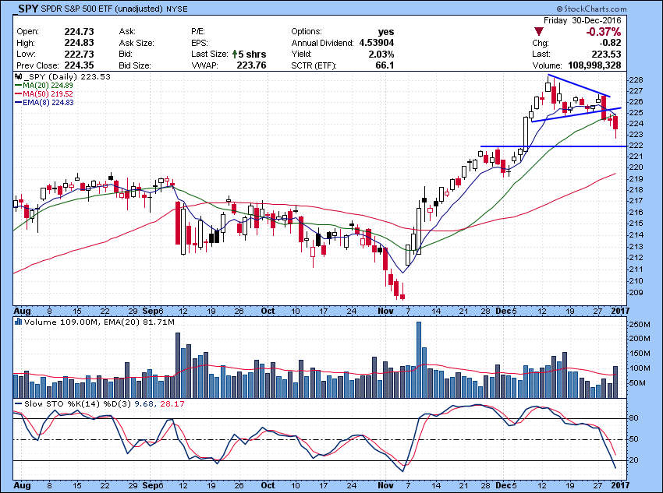
Task: Click the 'Dec5' label under the price chart
Action: 506,311
